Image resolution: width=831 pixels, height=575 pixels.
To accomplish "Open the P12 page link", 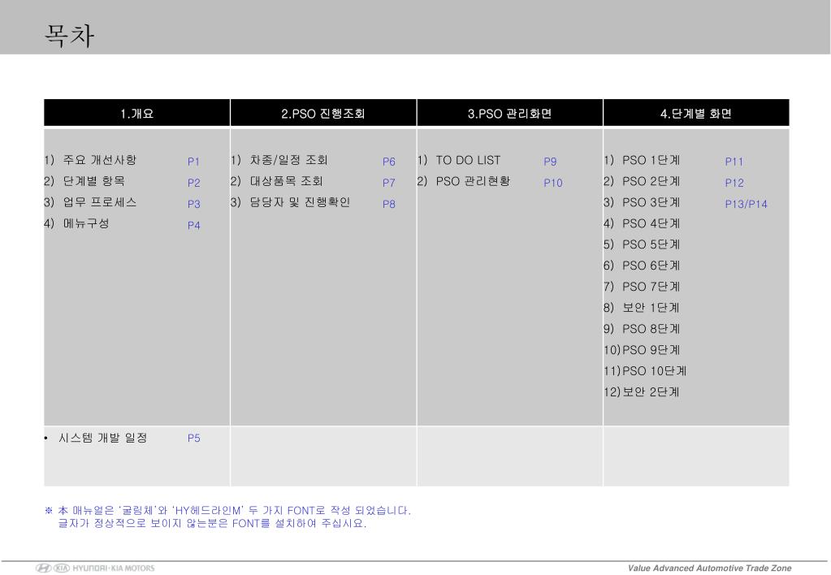I will 734,182.
